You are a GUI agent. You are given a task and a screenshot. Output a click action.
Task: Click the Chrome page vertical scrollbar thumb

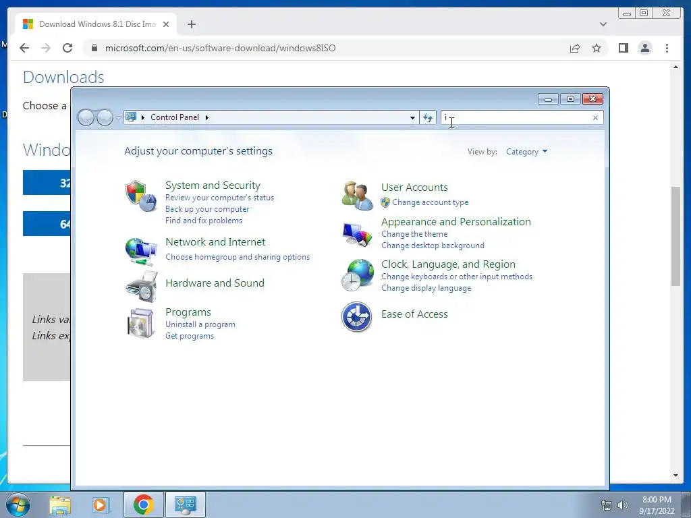click(x=675, y=236)
